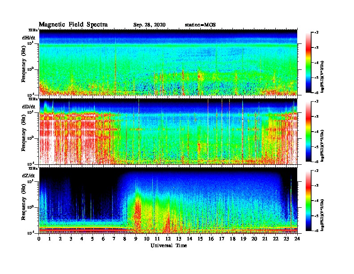Click the 32Hz label atop the dZ/dt panel
The width and height of the screenshot is (354, 274).
[33, 168]
